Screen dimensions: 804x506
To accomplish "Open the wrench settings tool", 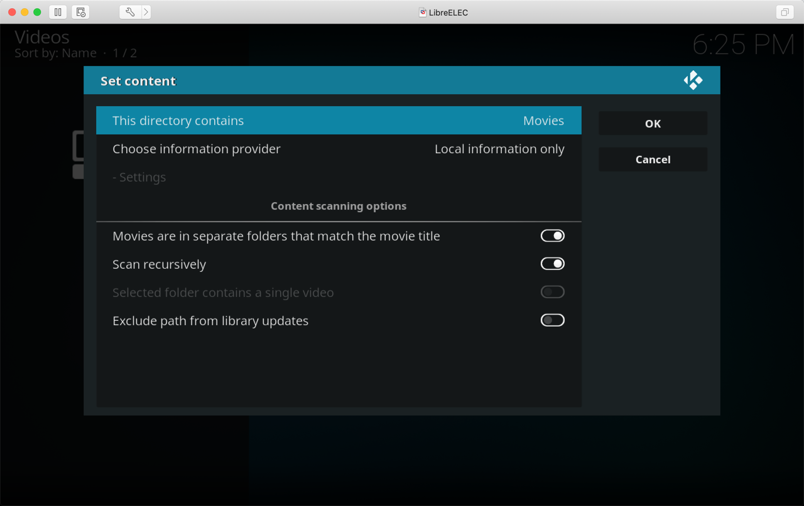I will pyautogui.click(x=130, y=12).
